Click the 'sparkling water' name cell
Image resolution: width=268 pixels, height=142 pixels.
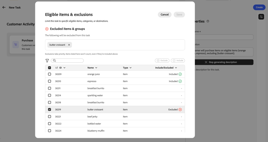(95, 95)
